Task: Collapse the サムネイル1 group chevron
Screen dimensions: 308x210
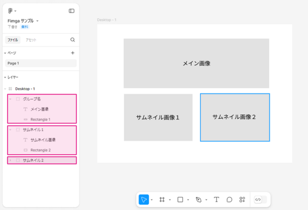Action: (11, 130)
